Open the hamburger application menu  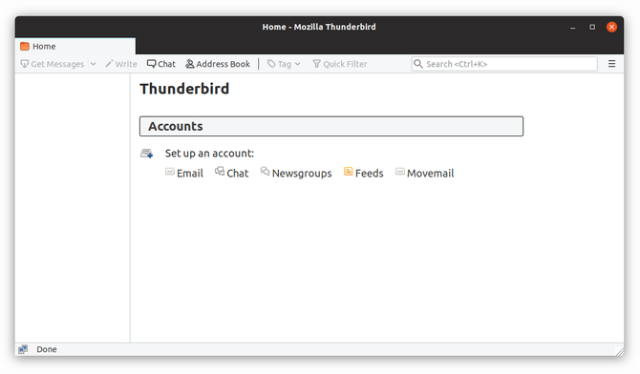coord(611,64)
